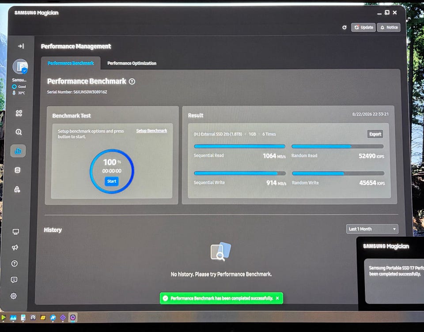Open the Notice button

pos(389,27)
